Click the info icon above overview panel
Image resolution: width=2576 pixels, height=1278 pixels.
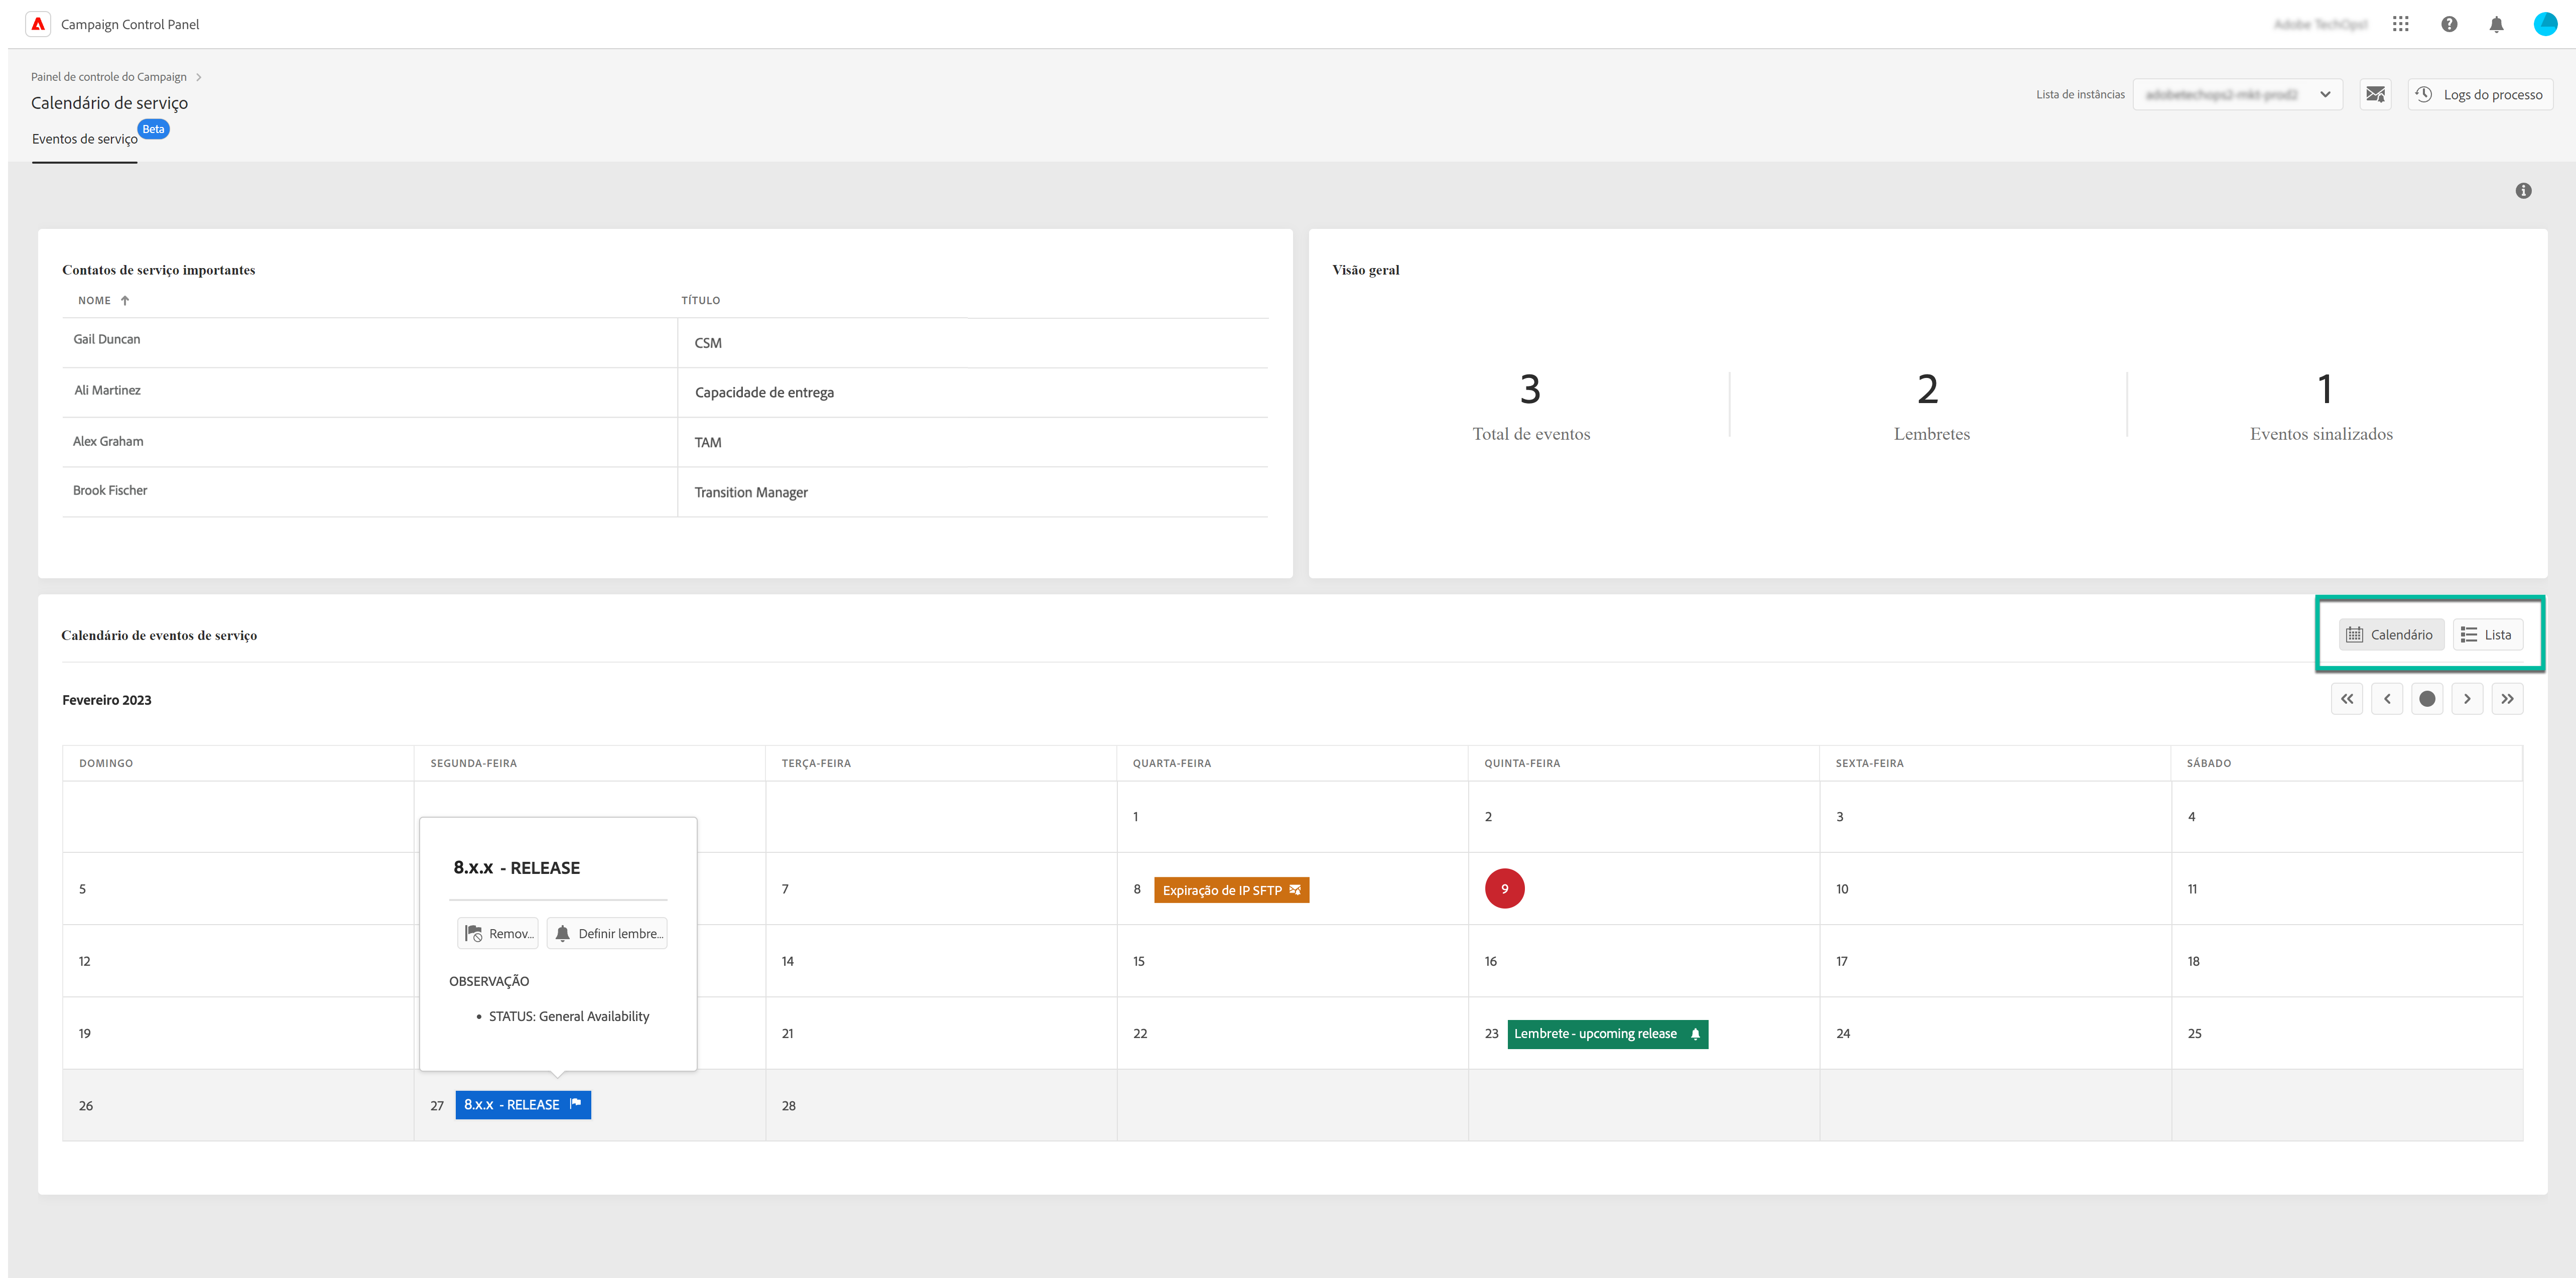[2523, 191]
